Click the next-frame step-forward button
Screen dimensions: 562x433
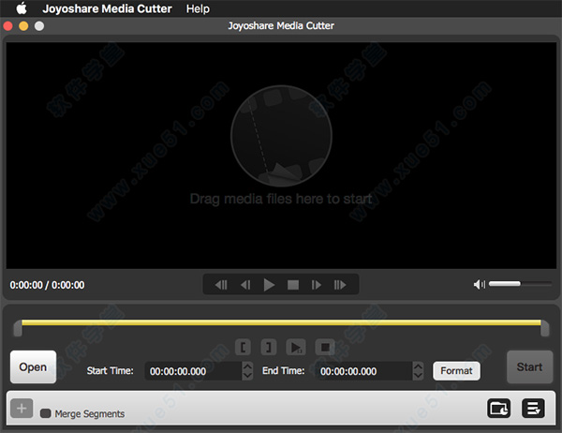[317, 285]
